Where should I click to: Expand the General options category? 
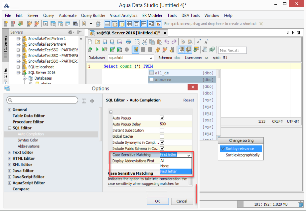9,110
